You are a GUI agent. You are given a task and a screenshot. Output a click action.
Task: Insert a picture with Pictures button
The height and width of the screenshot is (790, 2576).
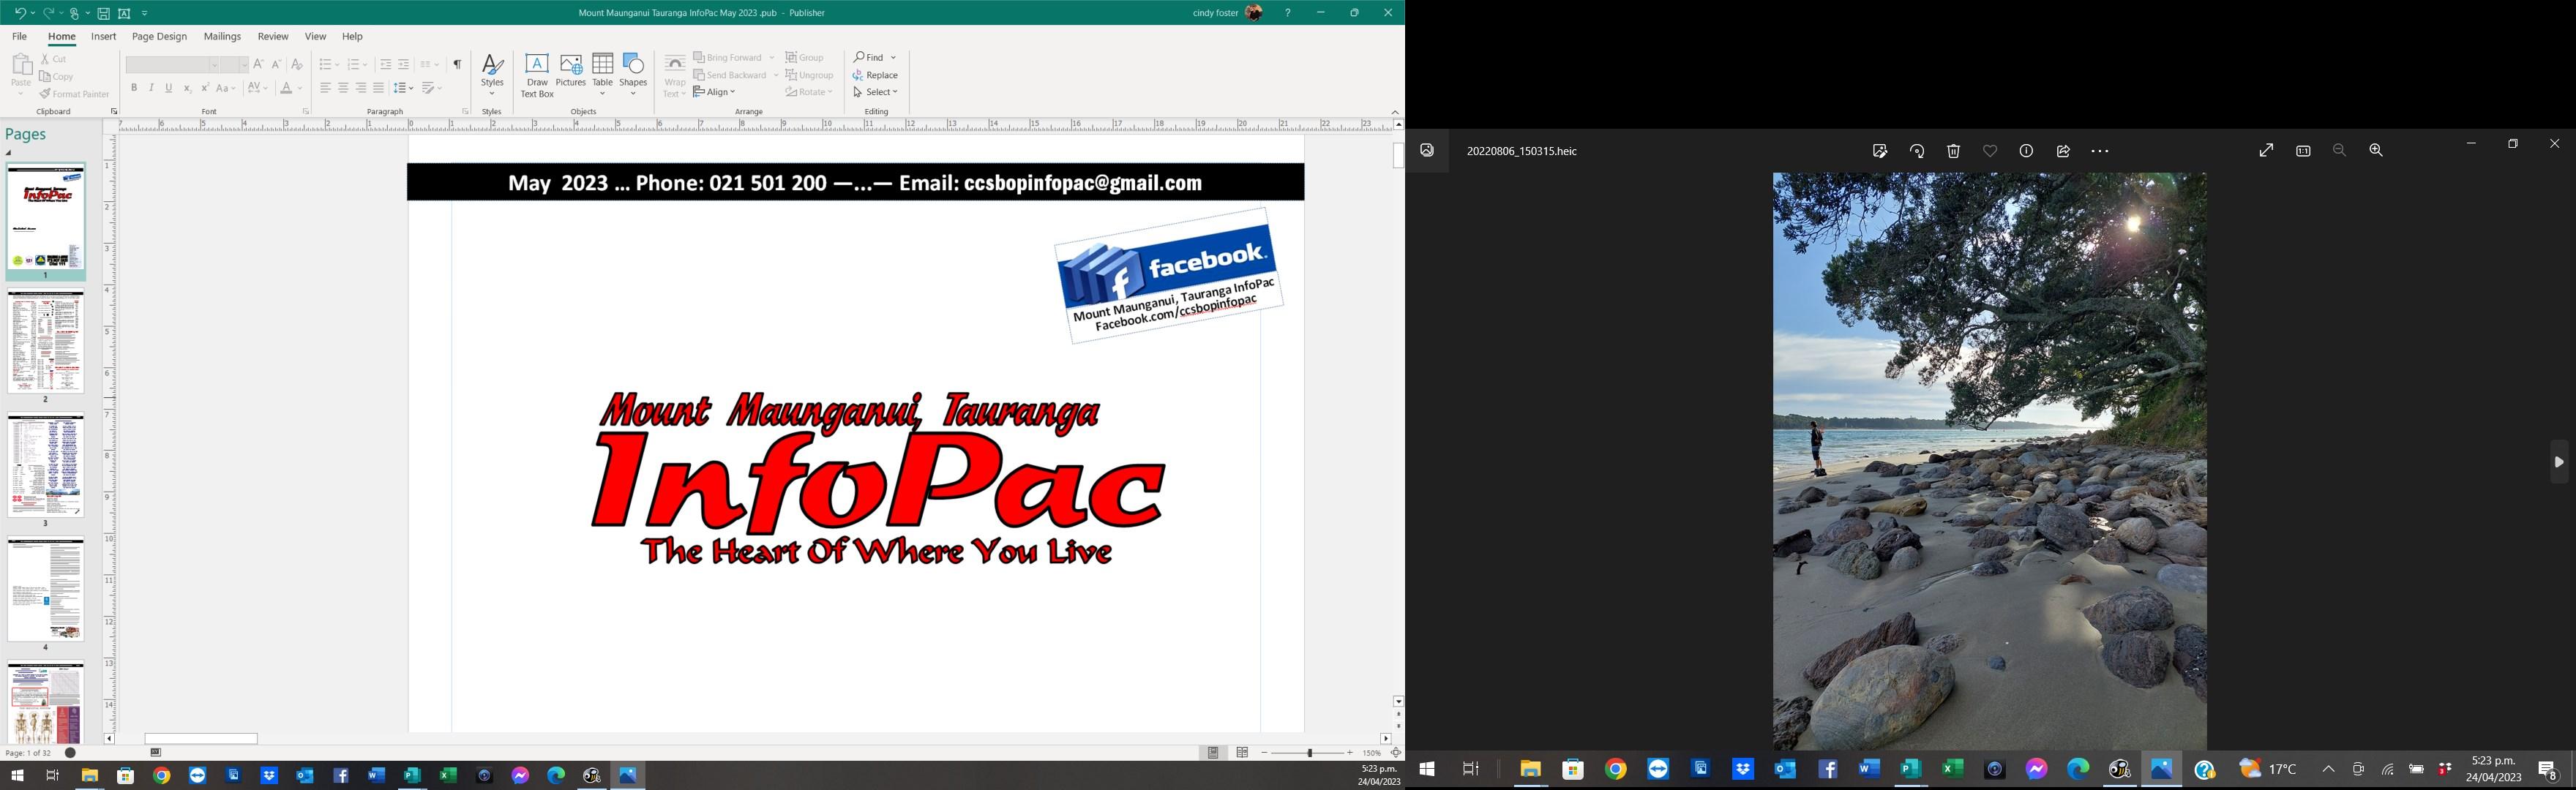click(570, 75)
